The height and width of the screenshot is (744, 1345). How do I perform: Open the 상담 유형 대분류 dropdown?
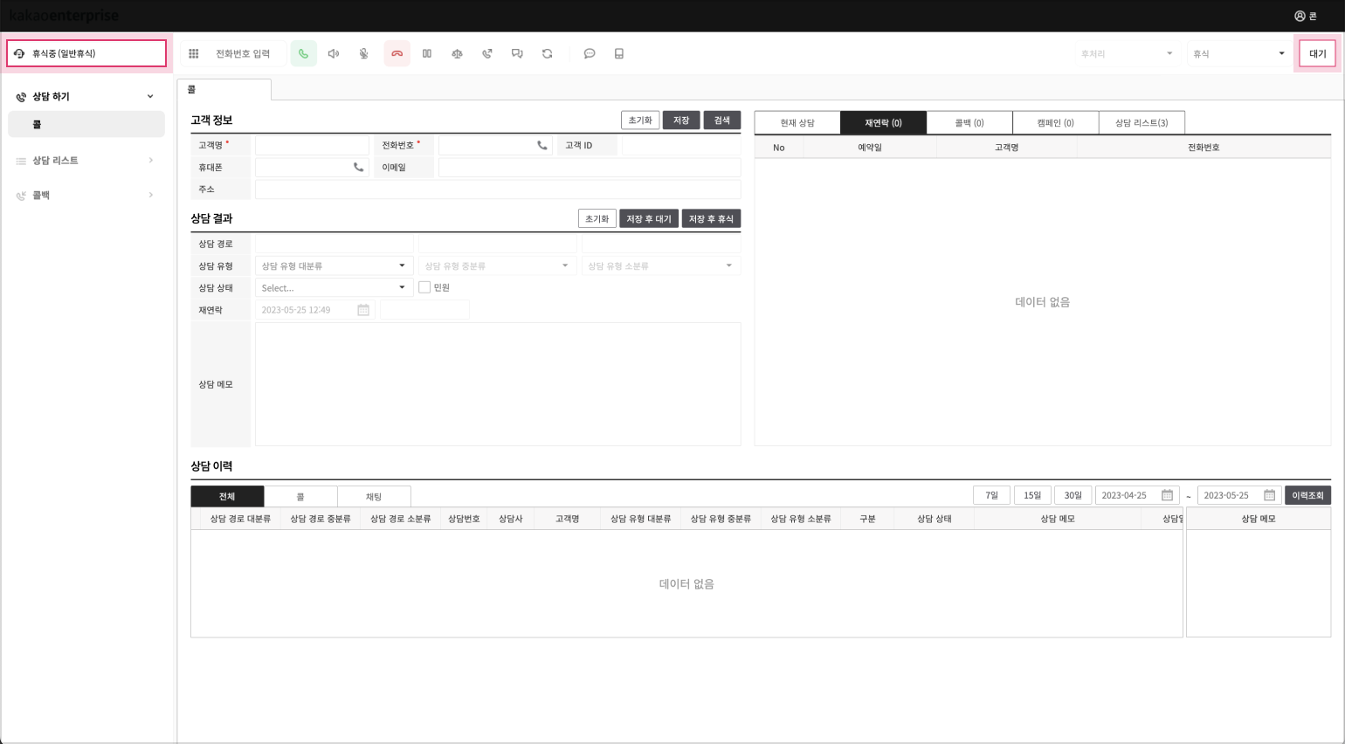point(333,265)
